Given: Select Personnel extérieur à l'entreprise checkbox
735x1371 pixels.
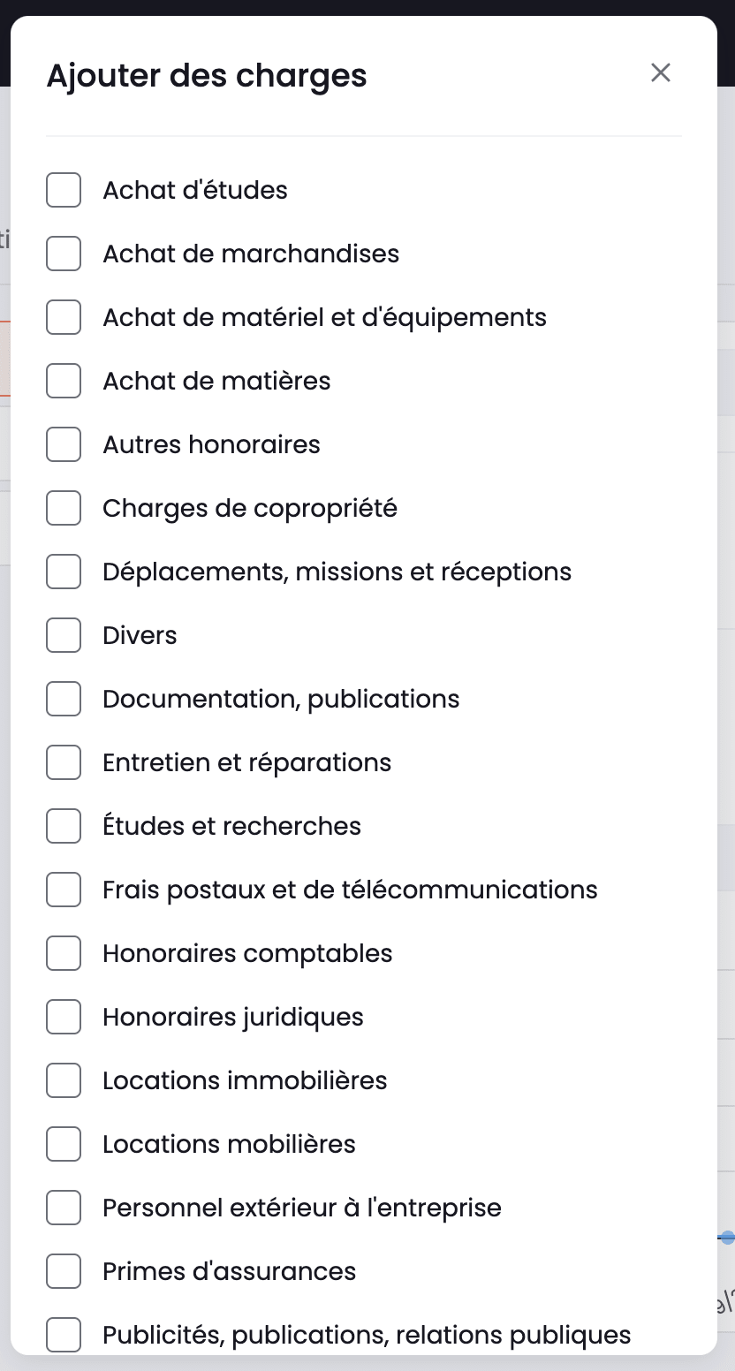Looking at the screenshot, I should (x=64, y=1208).
